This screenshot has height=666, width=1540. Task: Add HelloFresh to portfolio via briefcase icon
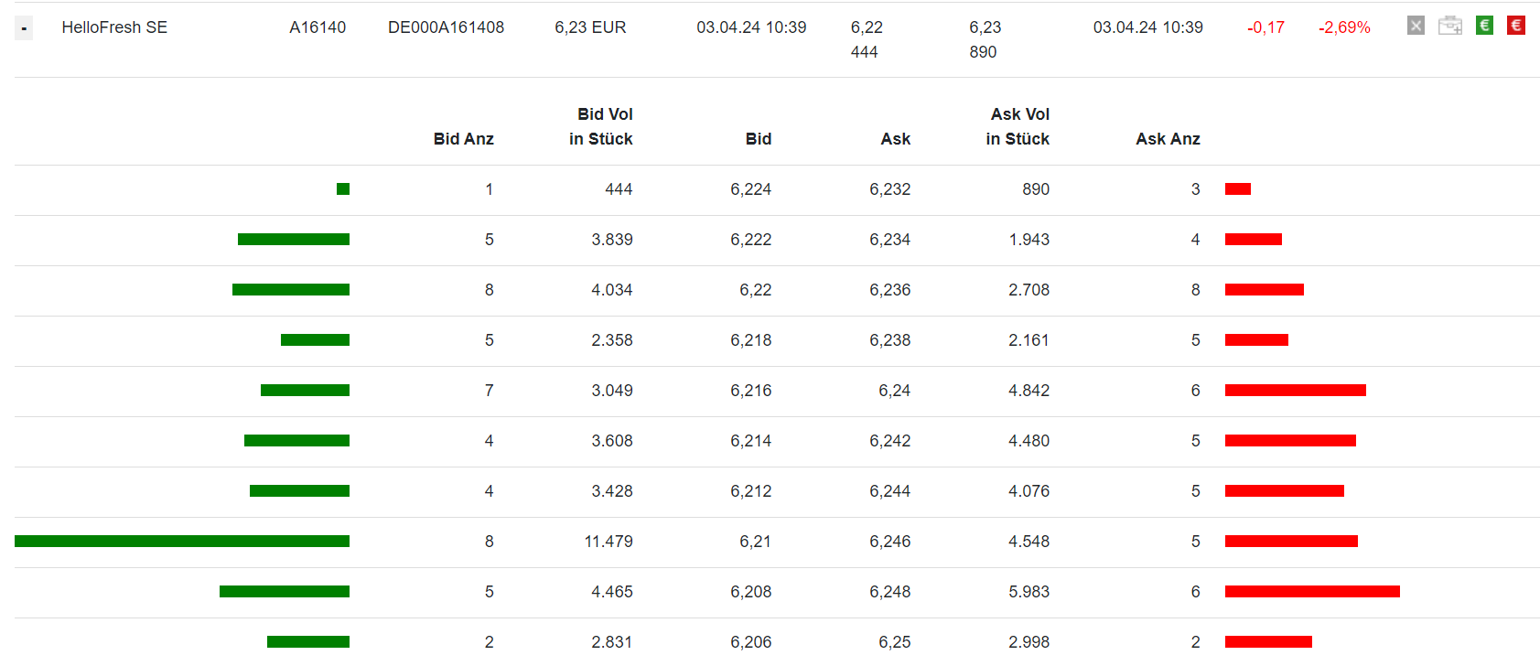pos(1450,26)
